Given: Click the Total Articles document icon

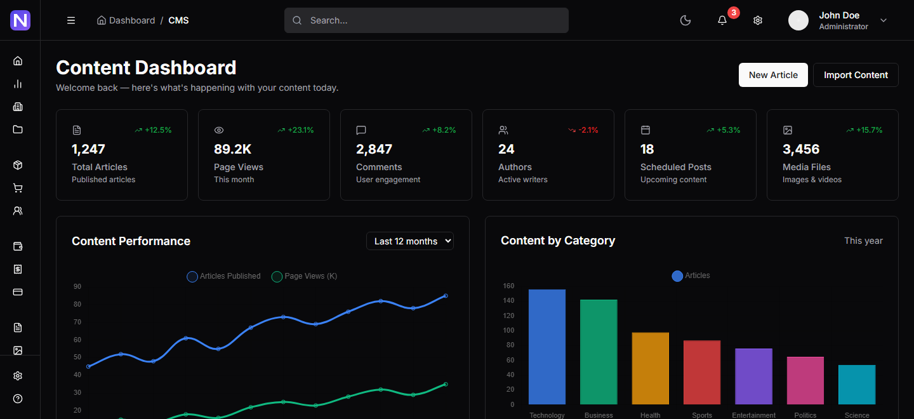Looking at the screenshot, I should (77, 130).
